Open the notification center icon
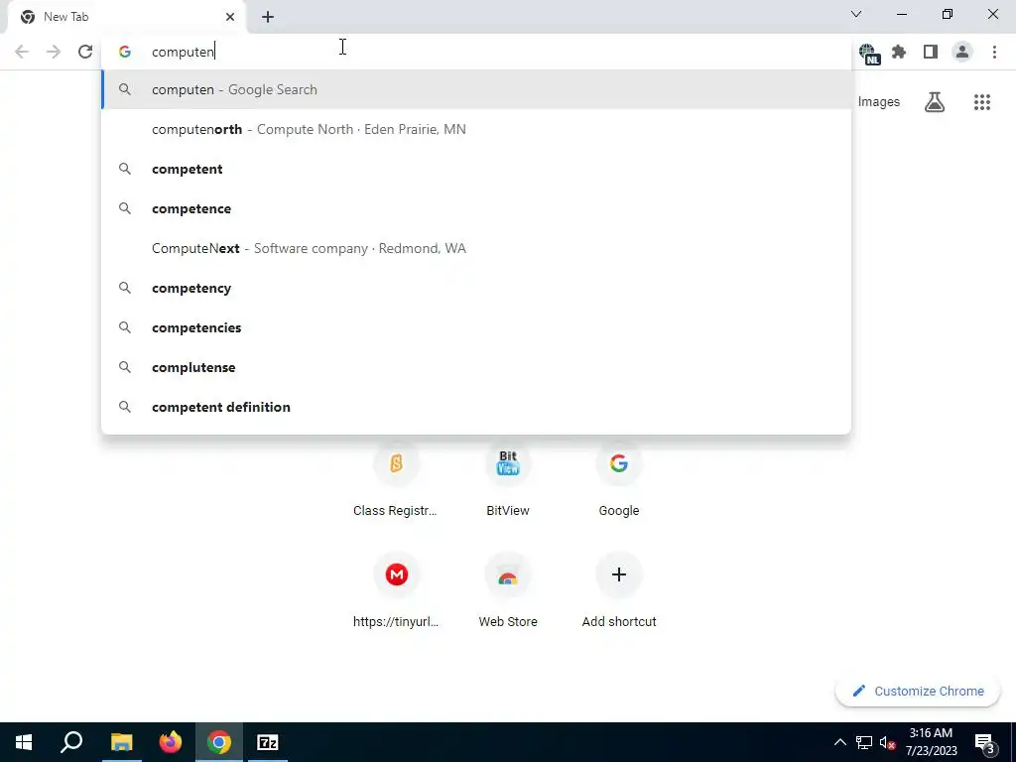 point(984,742)
